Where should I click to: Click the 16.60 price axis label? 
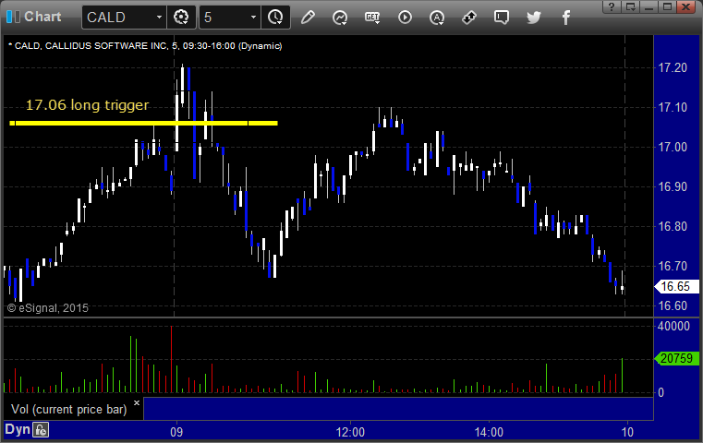coord(673,305)
